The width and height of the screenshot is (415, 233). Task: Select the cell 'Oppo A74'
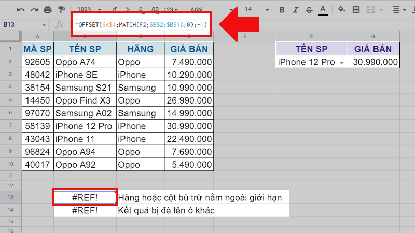[85, 62]
